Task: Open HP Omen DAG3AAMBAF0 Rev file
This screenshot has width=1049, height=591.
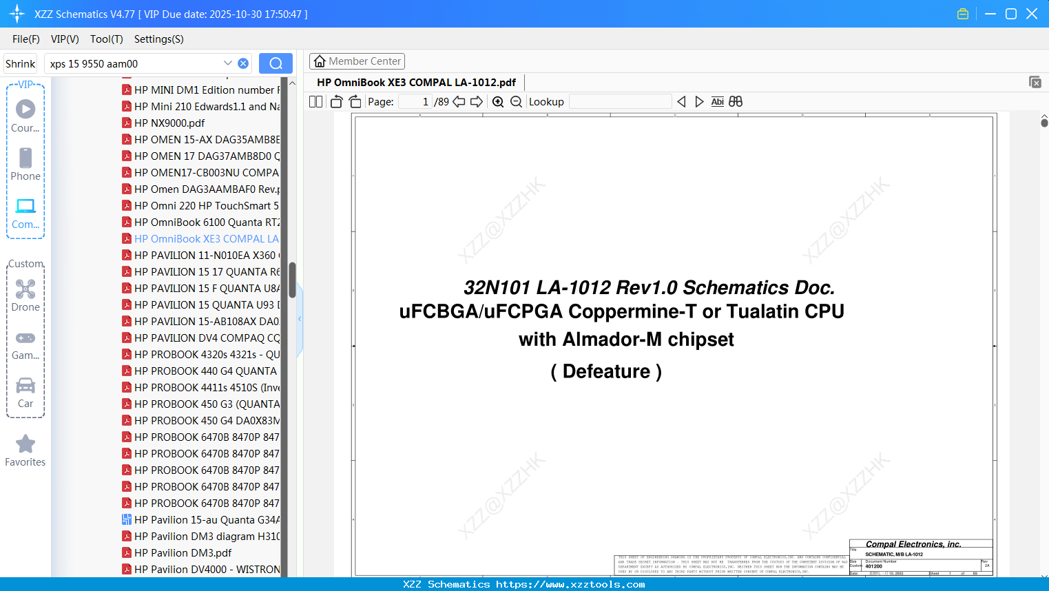Action: pyautogui.click(x=201, y=189)
